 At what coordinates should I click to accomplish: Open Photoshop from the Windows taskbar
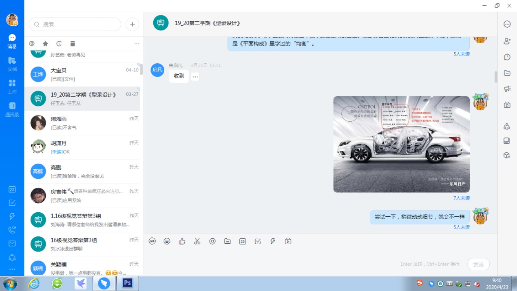128,283
